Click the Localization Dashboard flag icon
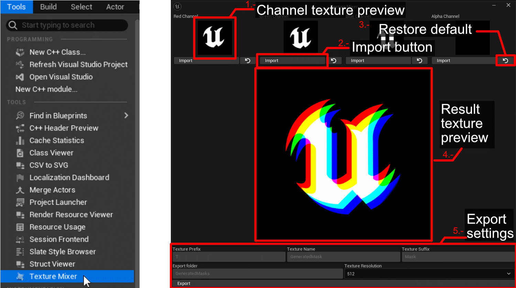The image size is (516, 288). (20, 178)
